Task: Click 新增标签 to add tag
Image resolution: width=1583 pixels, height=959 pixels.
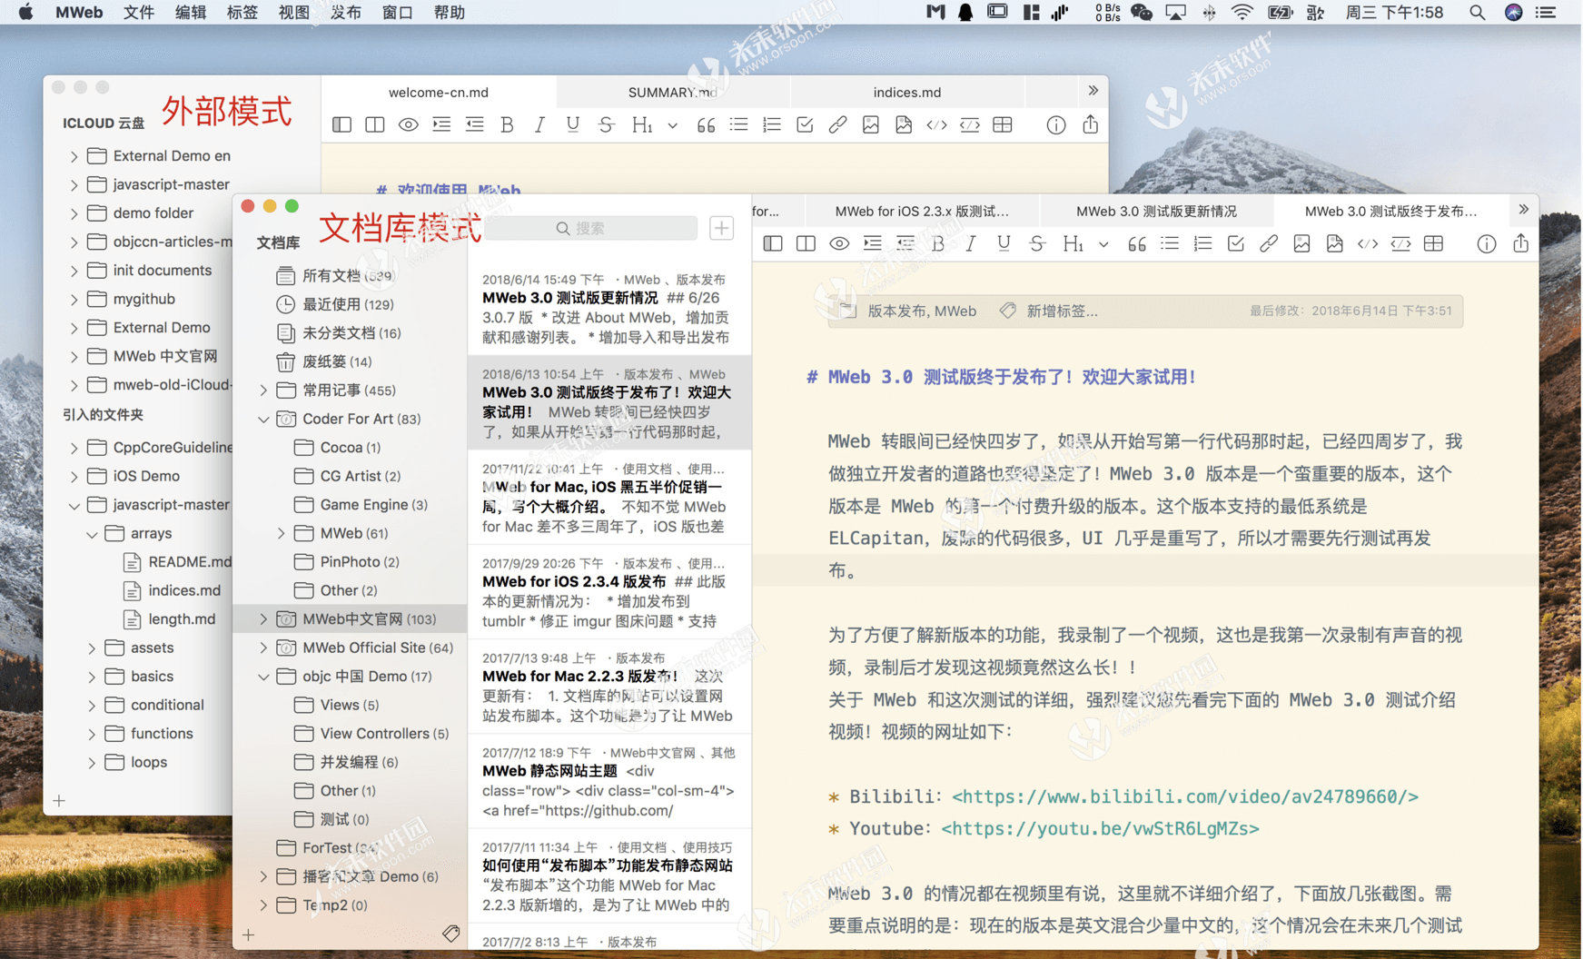Action: [1062, 311]
